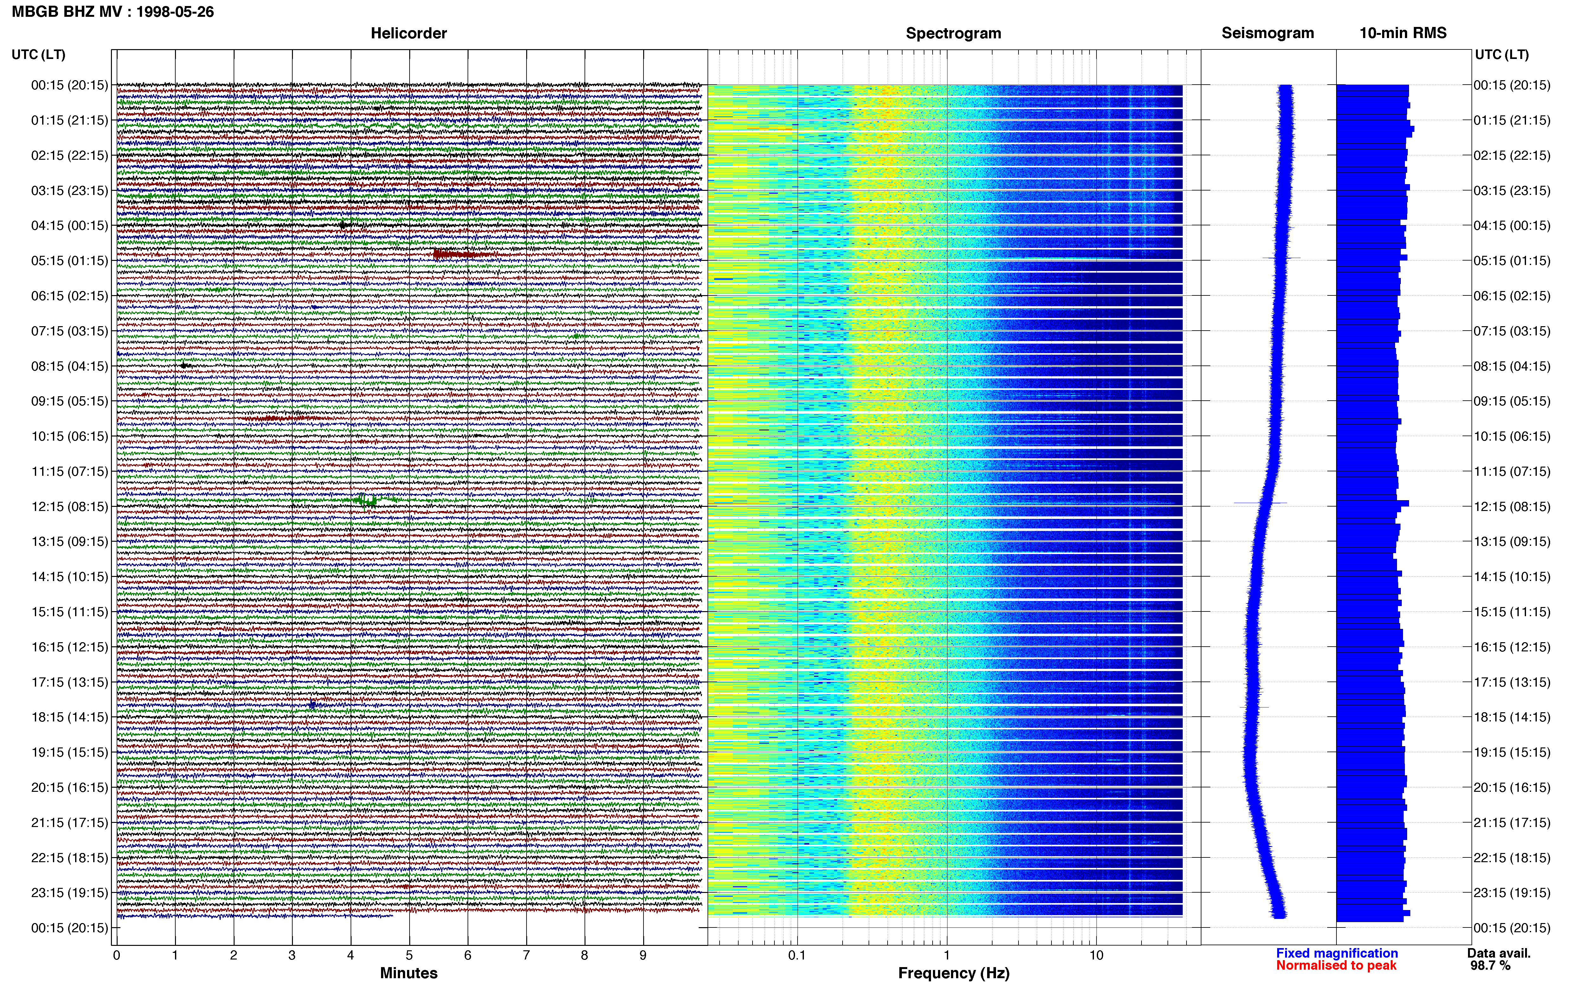1591x995 pixels.
Task: Select the 'Spectrogram' panel heading
Action: [954, 33]
